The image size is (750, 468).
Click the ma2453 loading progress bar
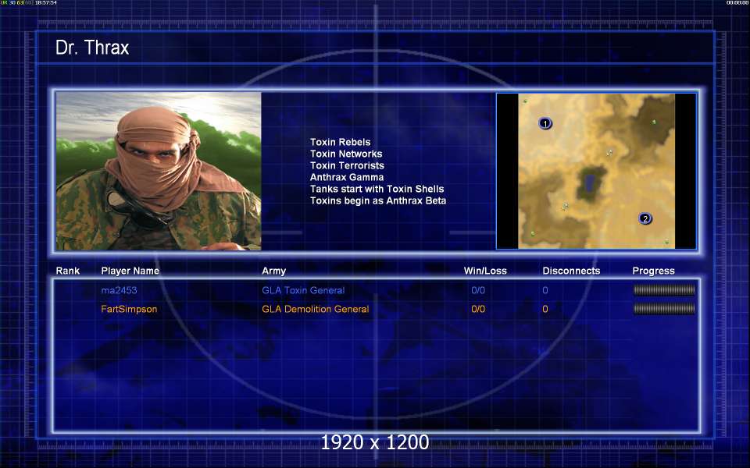point(664,290)
